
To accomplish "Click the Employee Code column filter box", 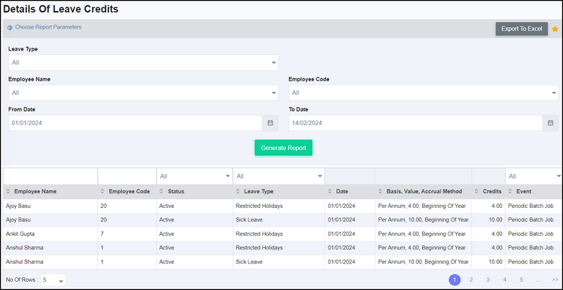I will coord(126,176).
